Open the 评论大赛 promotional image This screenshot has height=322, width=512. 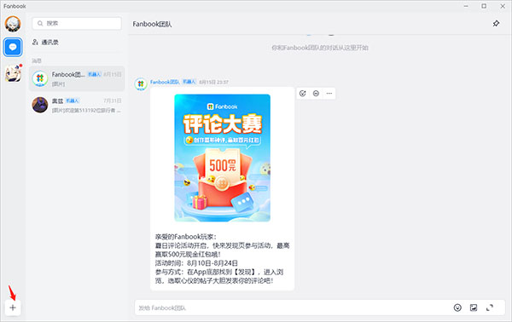point(223,158)
